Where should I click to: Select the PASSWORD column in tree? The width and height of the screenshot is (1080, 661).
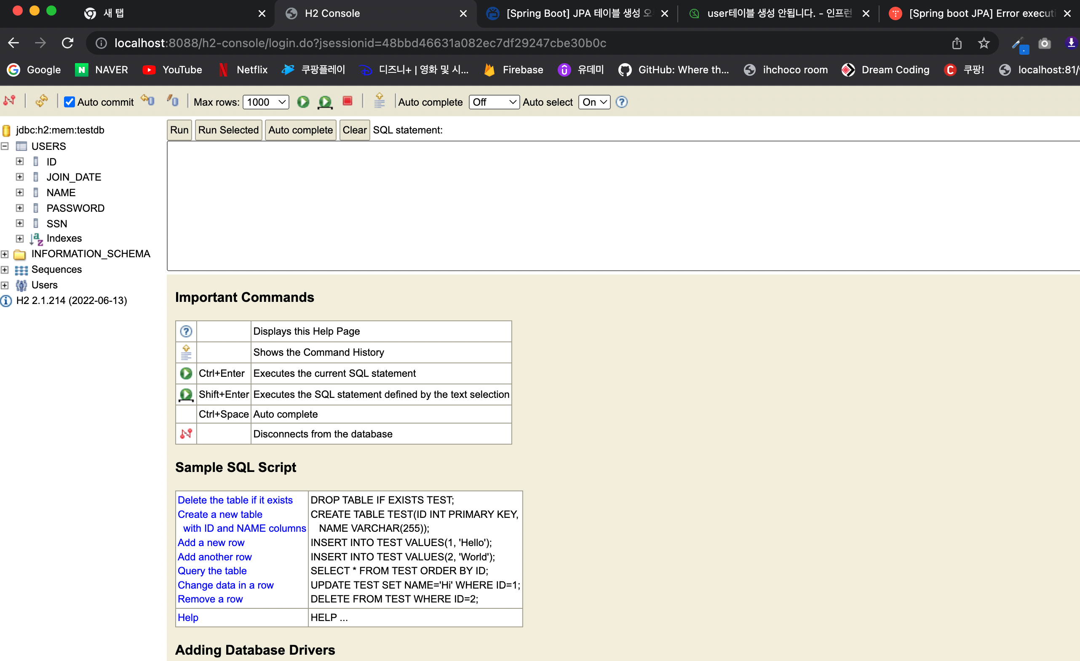point(75,208)
